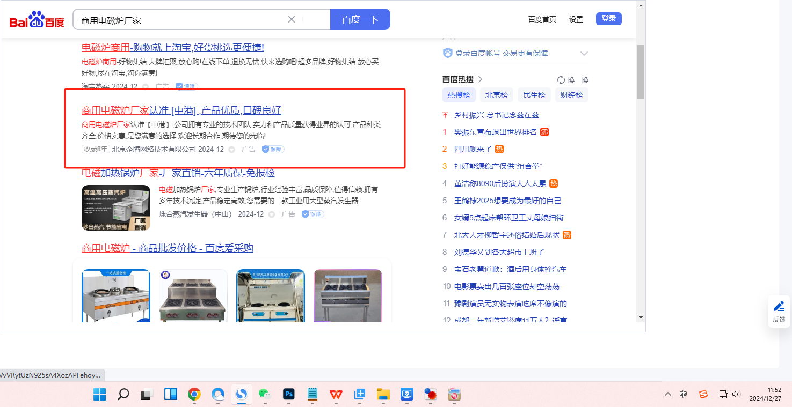Open the Windows Start menu
The width and height of the screenshot is (792, 407).
pos(99,395)
